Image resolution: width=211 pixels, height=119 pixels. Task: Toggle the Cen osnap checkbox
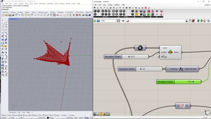pyautogui.click(x=24, y=115)
